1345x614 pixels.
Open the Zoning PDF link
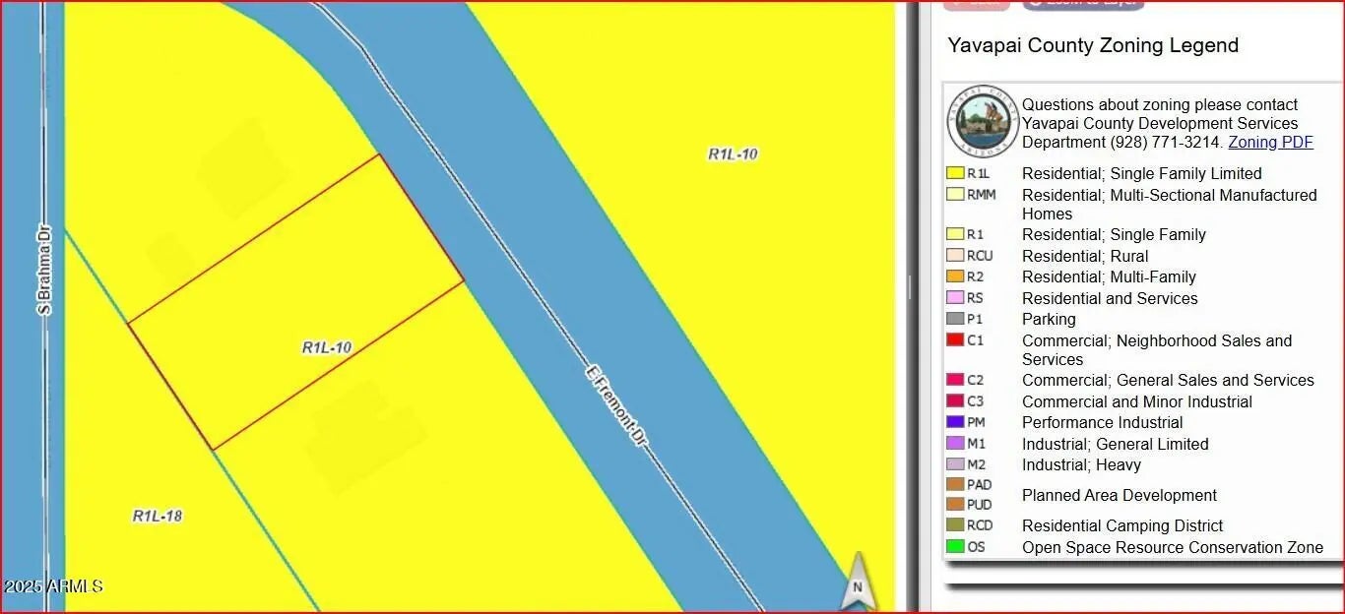click(x=1270, y=142)
